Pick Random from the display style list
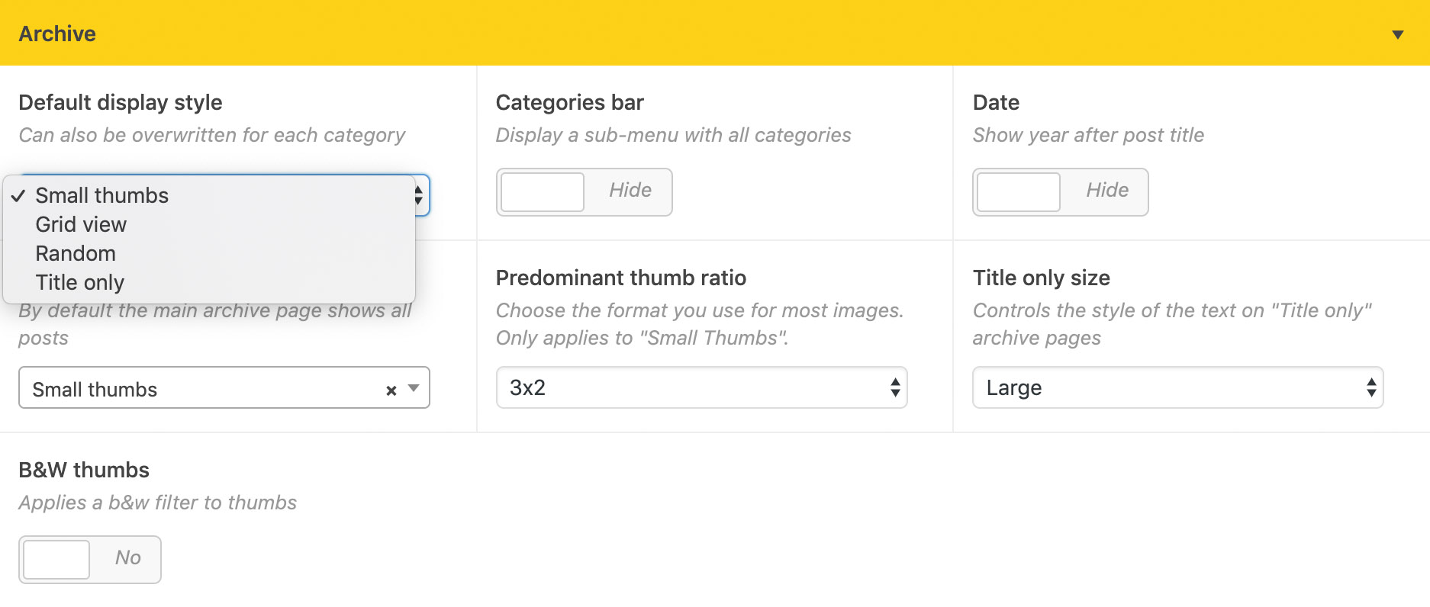 pyautogui.click(x=76, y=254)
